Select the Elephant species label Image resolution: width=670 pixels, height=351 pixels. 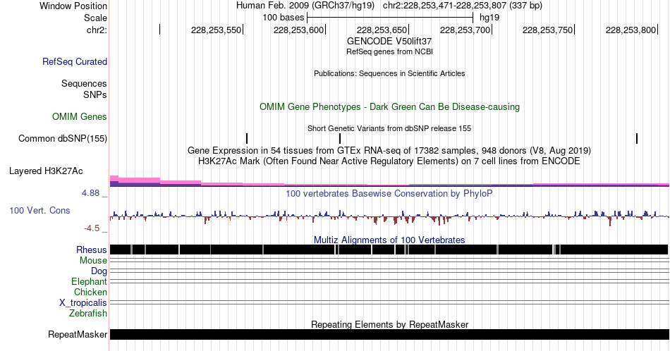90,281
